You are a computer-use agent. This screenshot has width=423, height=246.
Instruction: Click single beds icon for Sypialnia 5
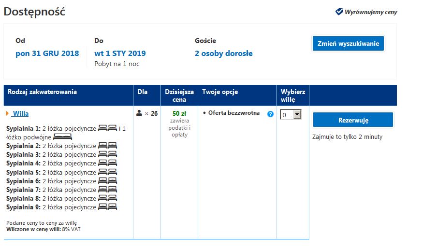point(107,172)
